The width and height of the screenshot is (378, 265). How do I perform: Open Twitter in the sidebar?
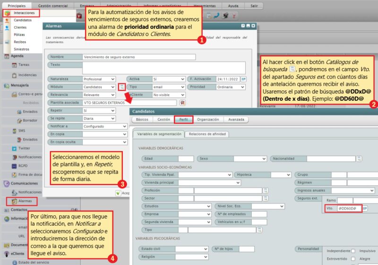[x=24, y=148]
